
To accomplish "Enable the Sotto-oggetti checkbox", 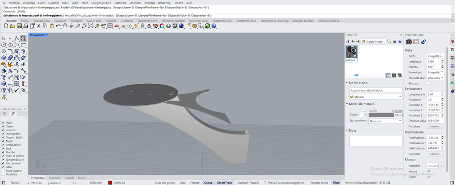I will coord(3,170).
